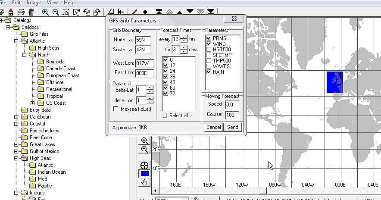381x200 pixels.
Task: Select the hand pan map tool
Action: tap(144, 182)
